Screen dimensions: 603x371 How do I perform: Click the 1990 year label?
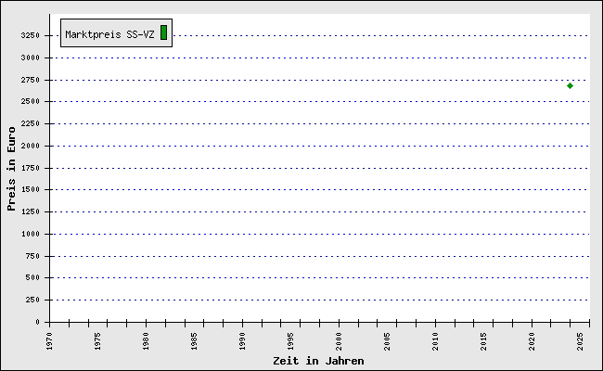tap(243, 339)
